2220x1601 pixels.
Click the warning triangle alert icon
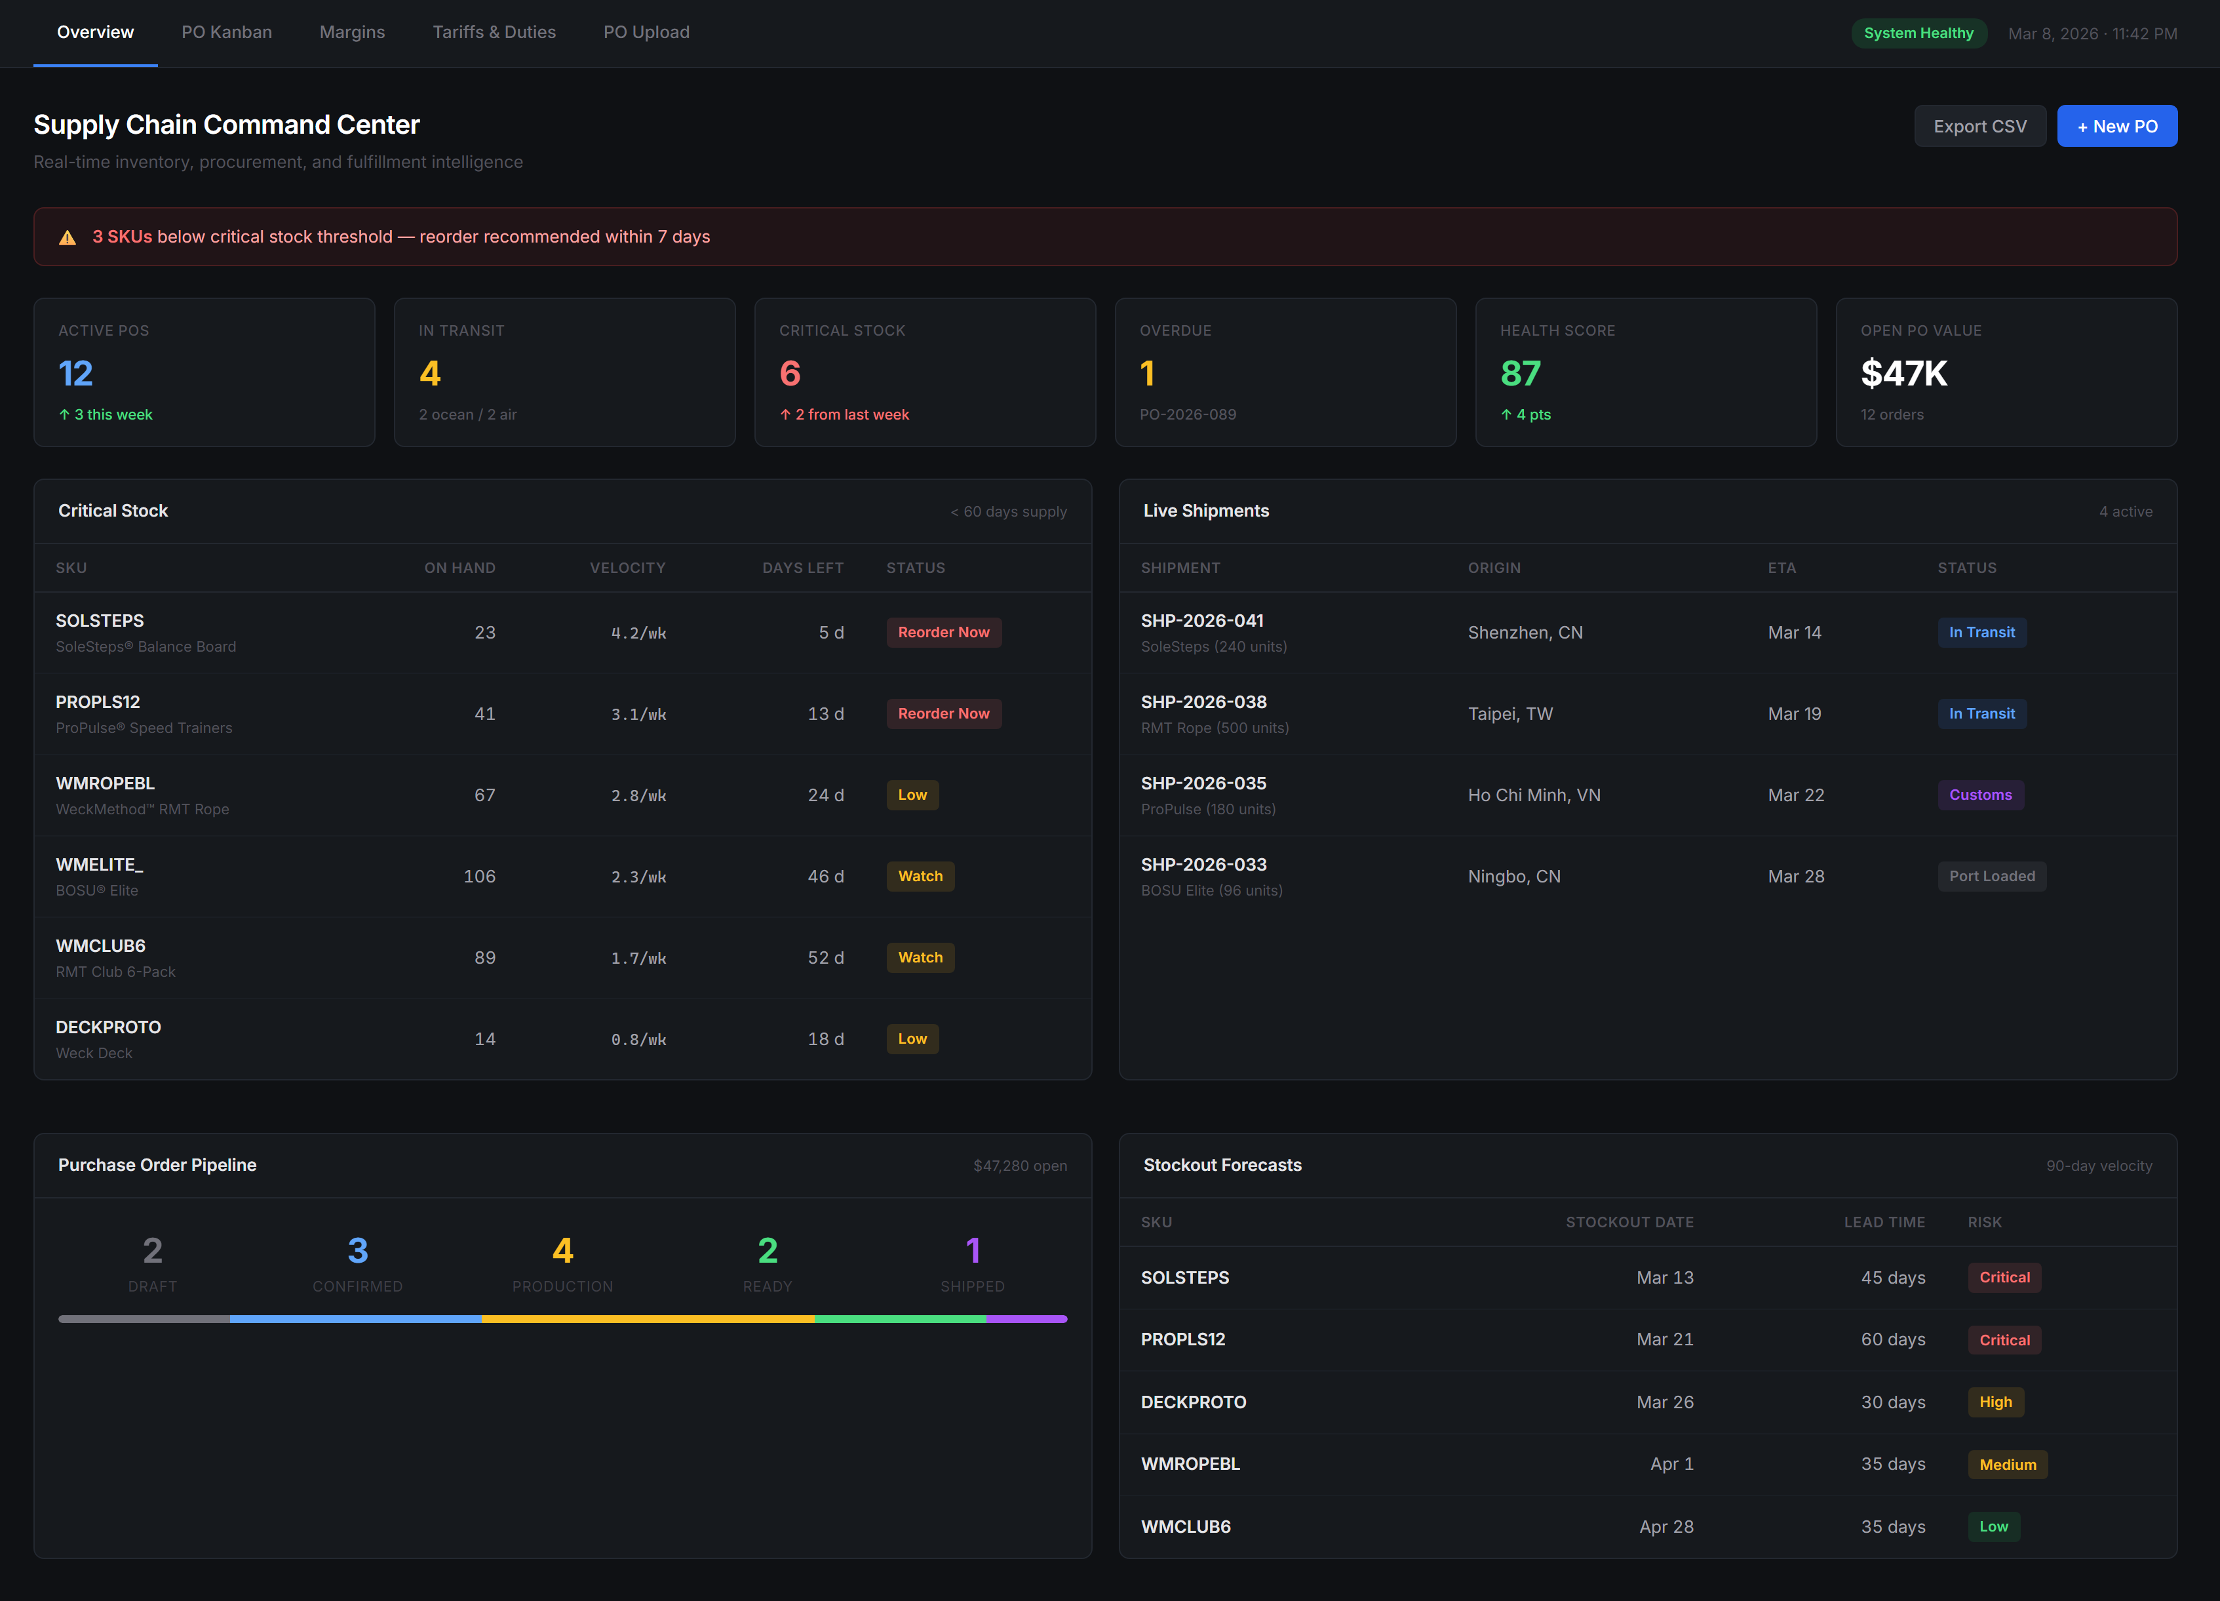coord(68,238)
